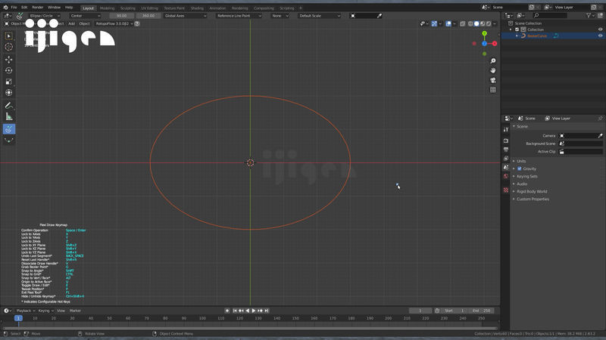Screen dimensions: 606x340
Task: Enable rendered shading mode
Action: (x=489, y=23)
